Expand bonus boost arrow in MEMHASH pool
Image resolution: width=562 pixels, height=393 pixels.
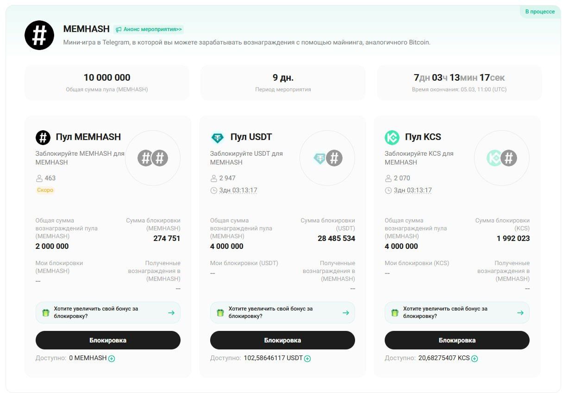[x=171, y=313]
